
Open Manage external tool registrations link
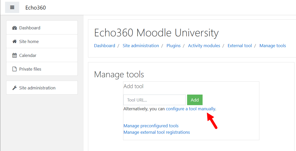click(157, 132)
